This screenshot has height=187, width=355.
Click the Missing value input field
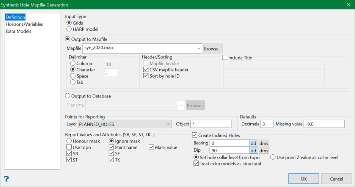pyautogui.click(x=324, y=124)
